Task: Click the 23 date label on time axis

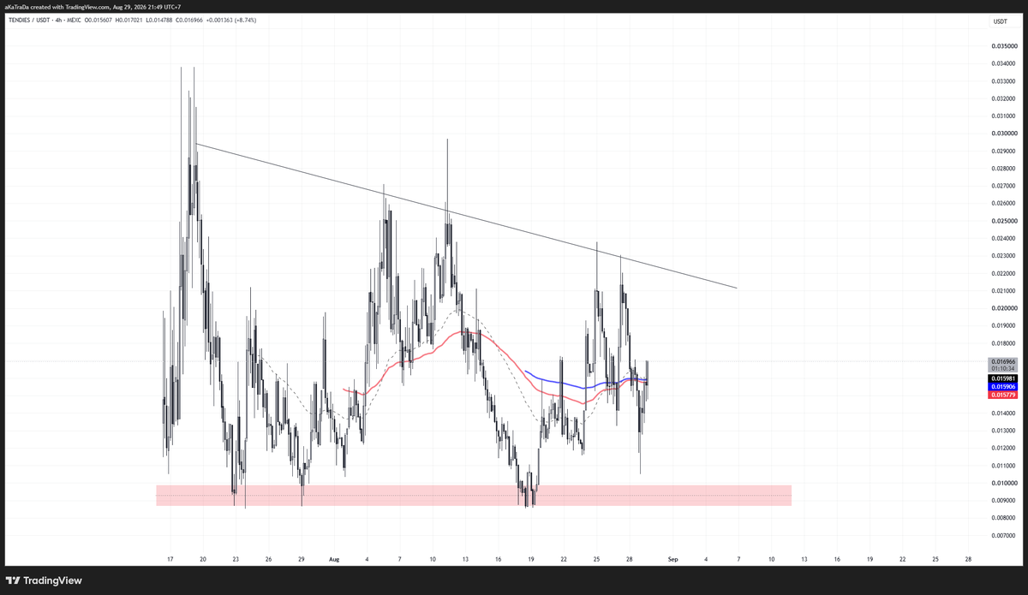Action: (x=236, y=558)
